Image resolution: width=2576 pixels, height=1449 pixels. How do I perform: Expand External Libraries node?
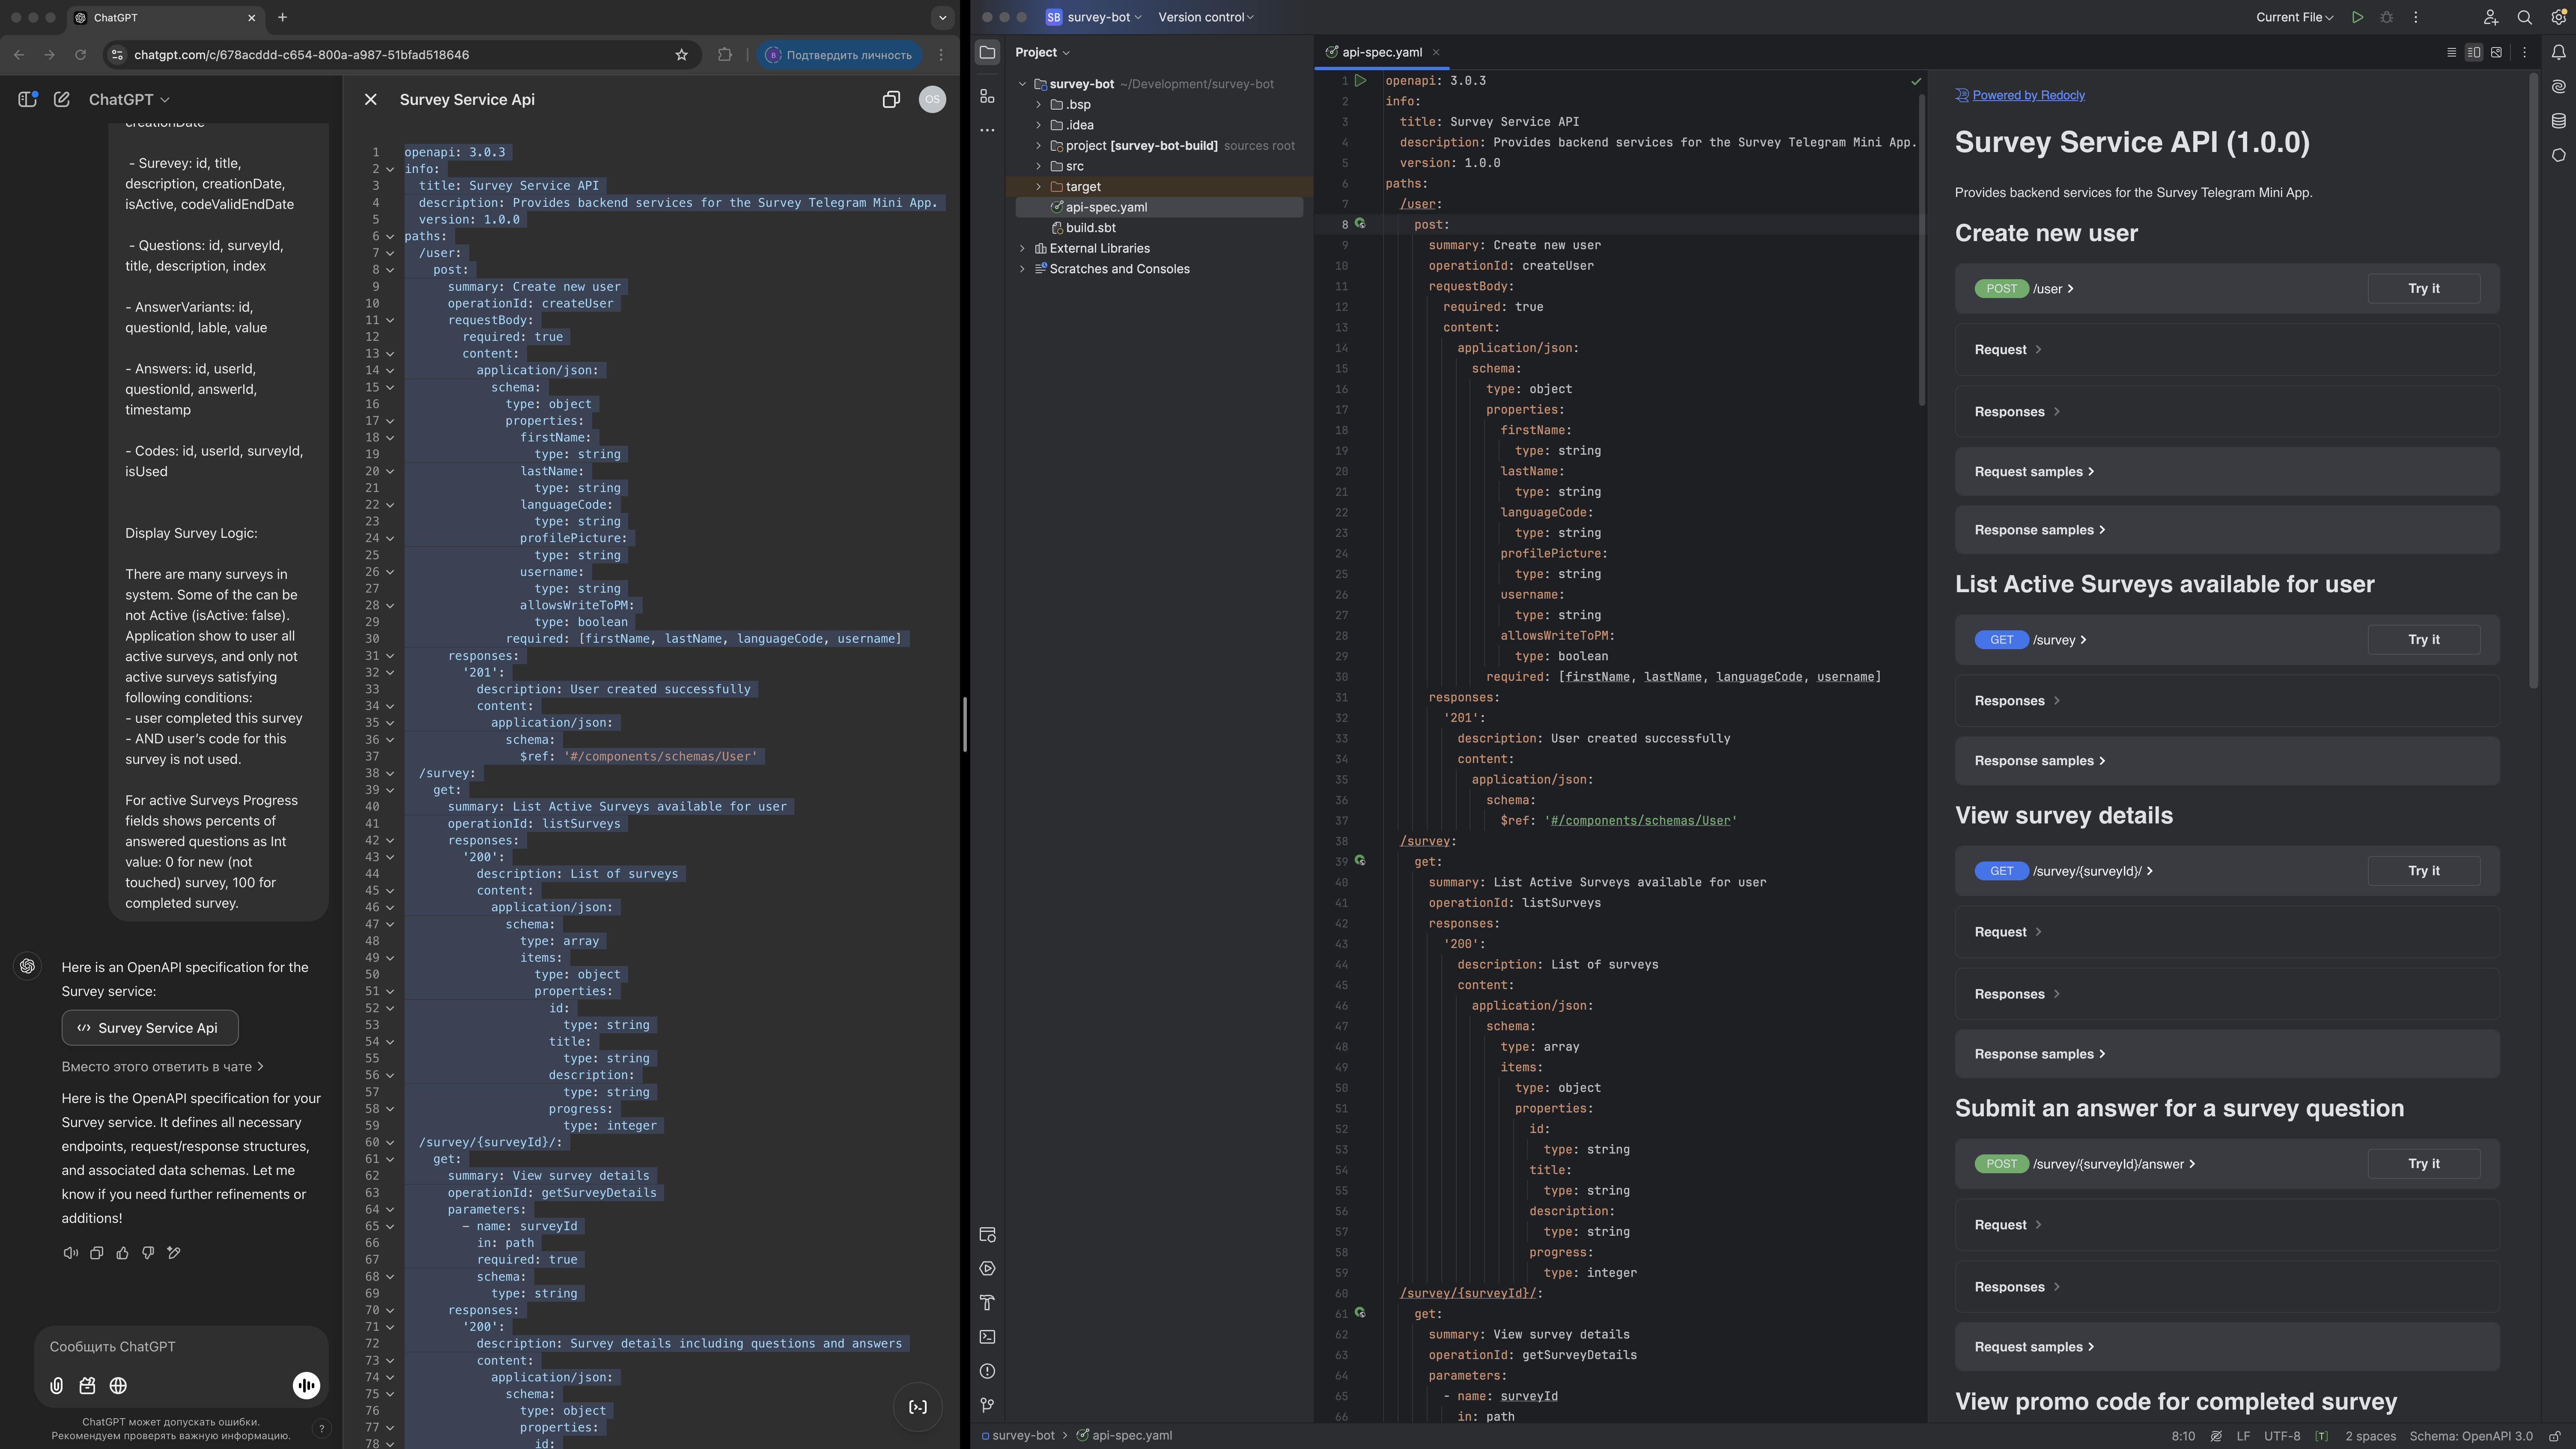click(1022, 248)
